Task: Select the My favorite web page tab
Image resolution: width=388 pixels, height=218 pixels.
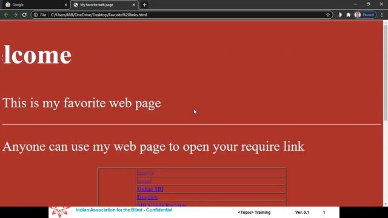Action: pos(104,5)
